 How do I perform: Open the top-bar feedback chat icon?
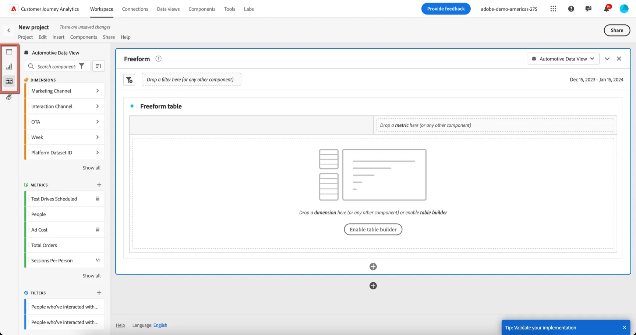(589, 9)
